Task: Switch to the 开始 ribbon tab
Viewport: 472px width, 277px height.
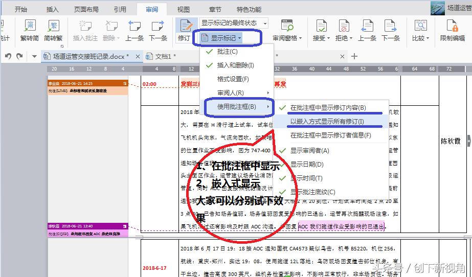Action: coord(21,10)
